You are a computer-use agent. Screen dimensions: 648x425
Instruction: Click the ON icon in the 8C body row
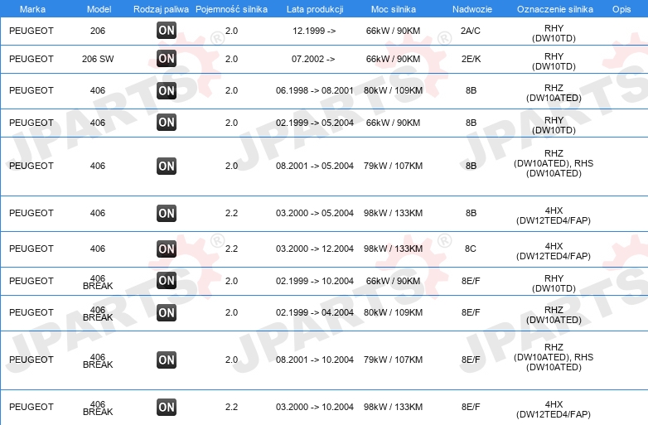click(167, 249)
